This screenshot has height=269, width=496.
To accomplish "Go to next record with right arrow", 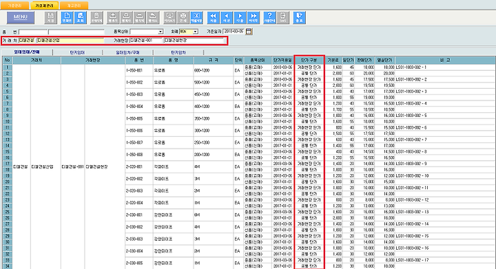I will pos(240,17).
